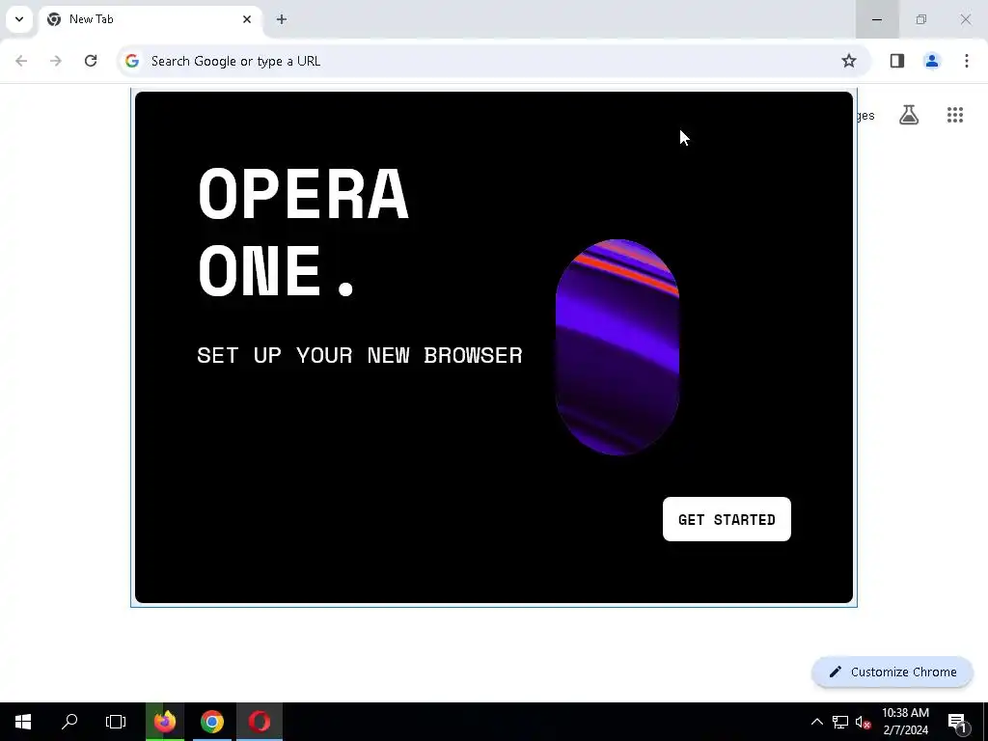The height and width of the screenshot is (741, 988).
Task: Show hidden system tray icons
Action: (816, 722)
